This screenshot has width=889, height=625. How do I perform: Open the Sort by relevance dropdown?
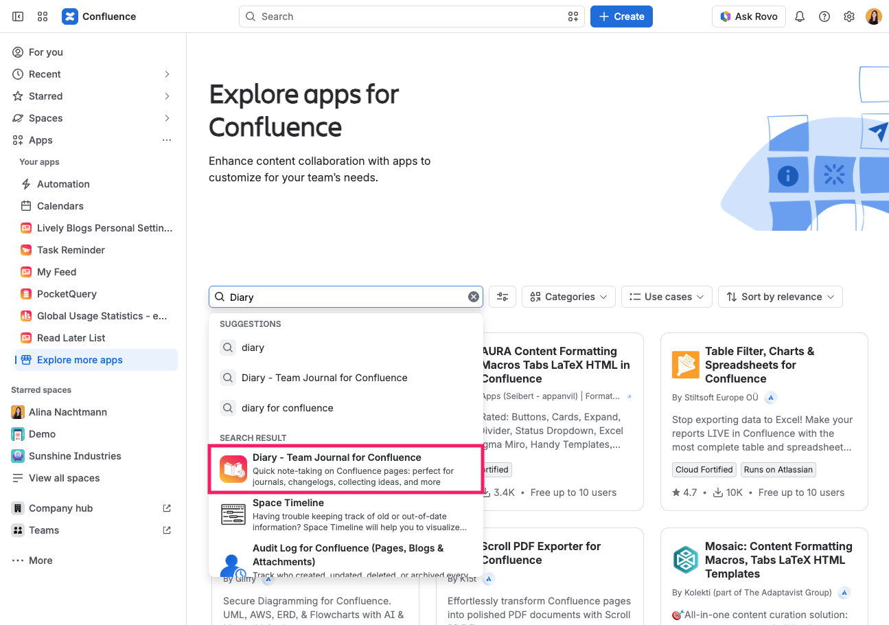point(781,297)
